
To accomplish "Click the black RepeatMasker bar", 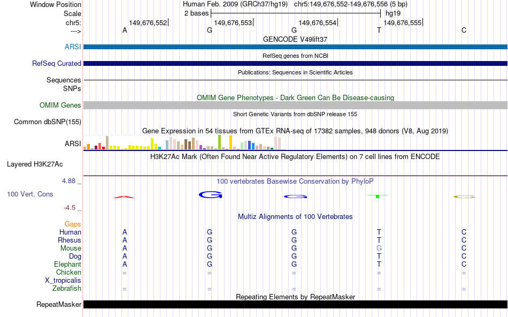I will pos(295,304).
